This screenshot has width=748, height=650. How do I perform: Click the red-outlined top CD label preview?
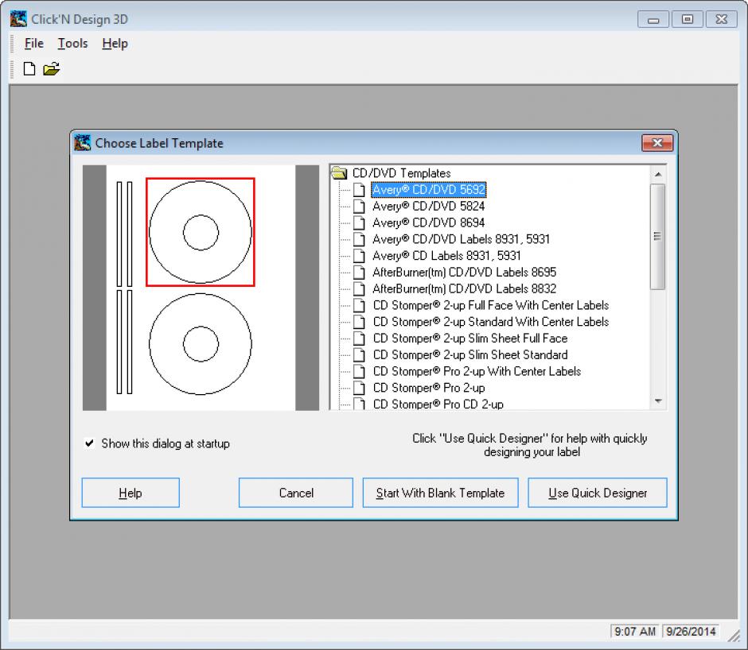coord(201,232)
